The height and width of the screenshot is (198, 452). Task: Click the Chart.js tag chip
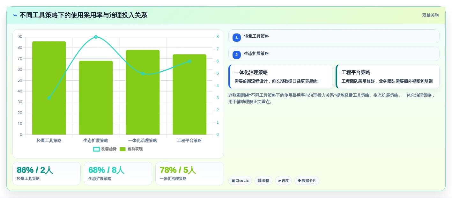(x=240, y=181)
